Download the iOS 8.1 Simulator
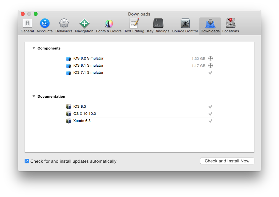The height and width of the screenshot is (197, 279). (x=210, y=65)
